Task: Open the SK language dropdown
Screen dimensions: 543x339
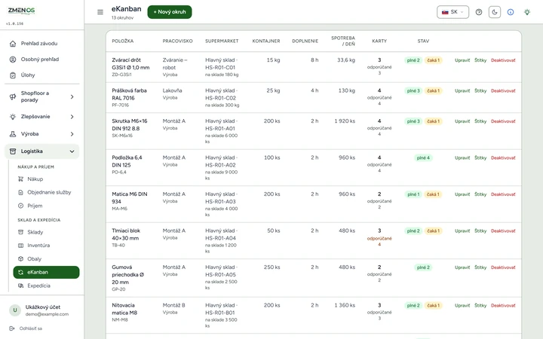Action: pos(452,12)
